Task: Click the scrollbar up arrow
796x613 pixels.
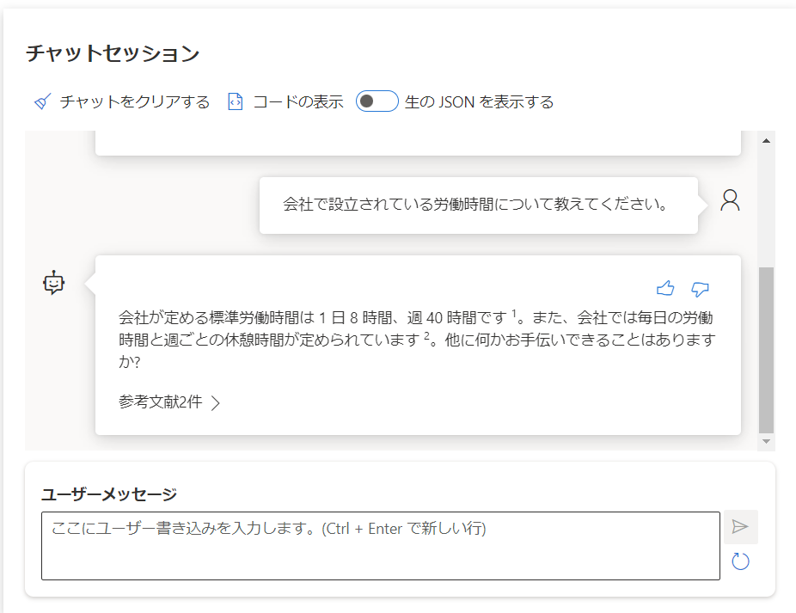Action: point(766,141)
